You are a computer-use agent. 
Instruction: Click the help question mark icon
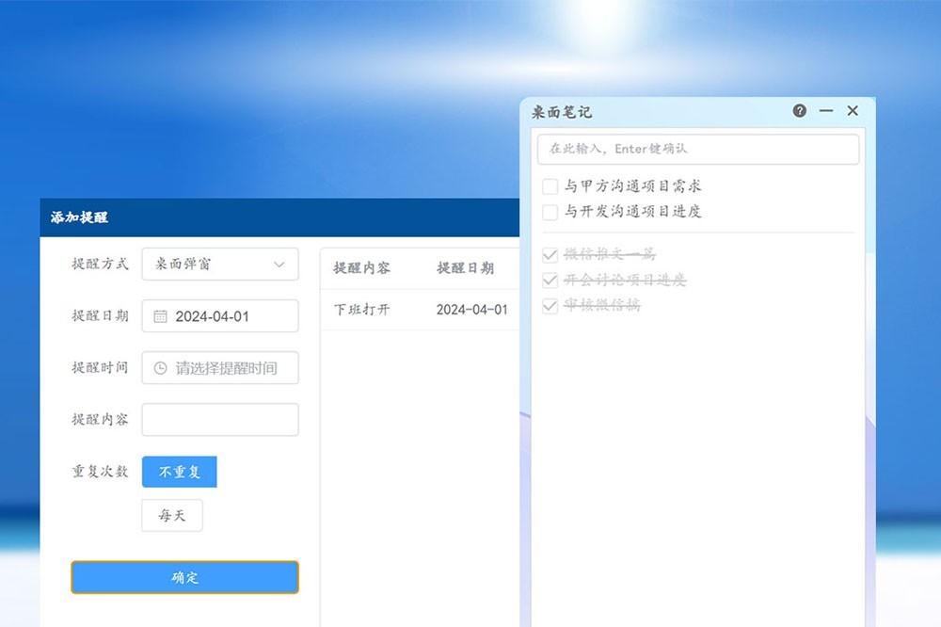[x=799, y=111]
